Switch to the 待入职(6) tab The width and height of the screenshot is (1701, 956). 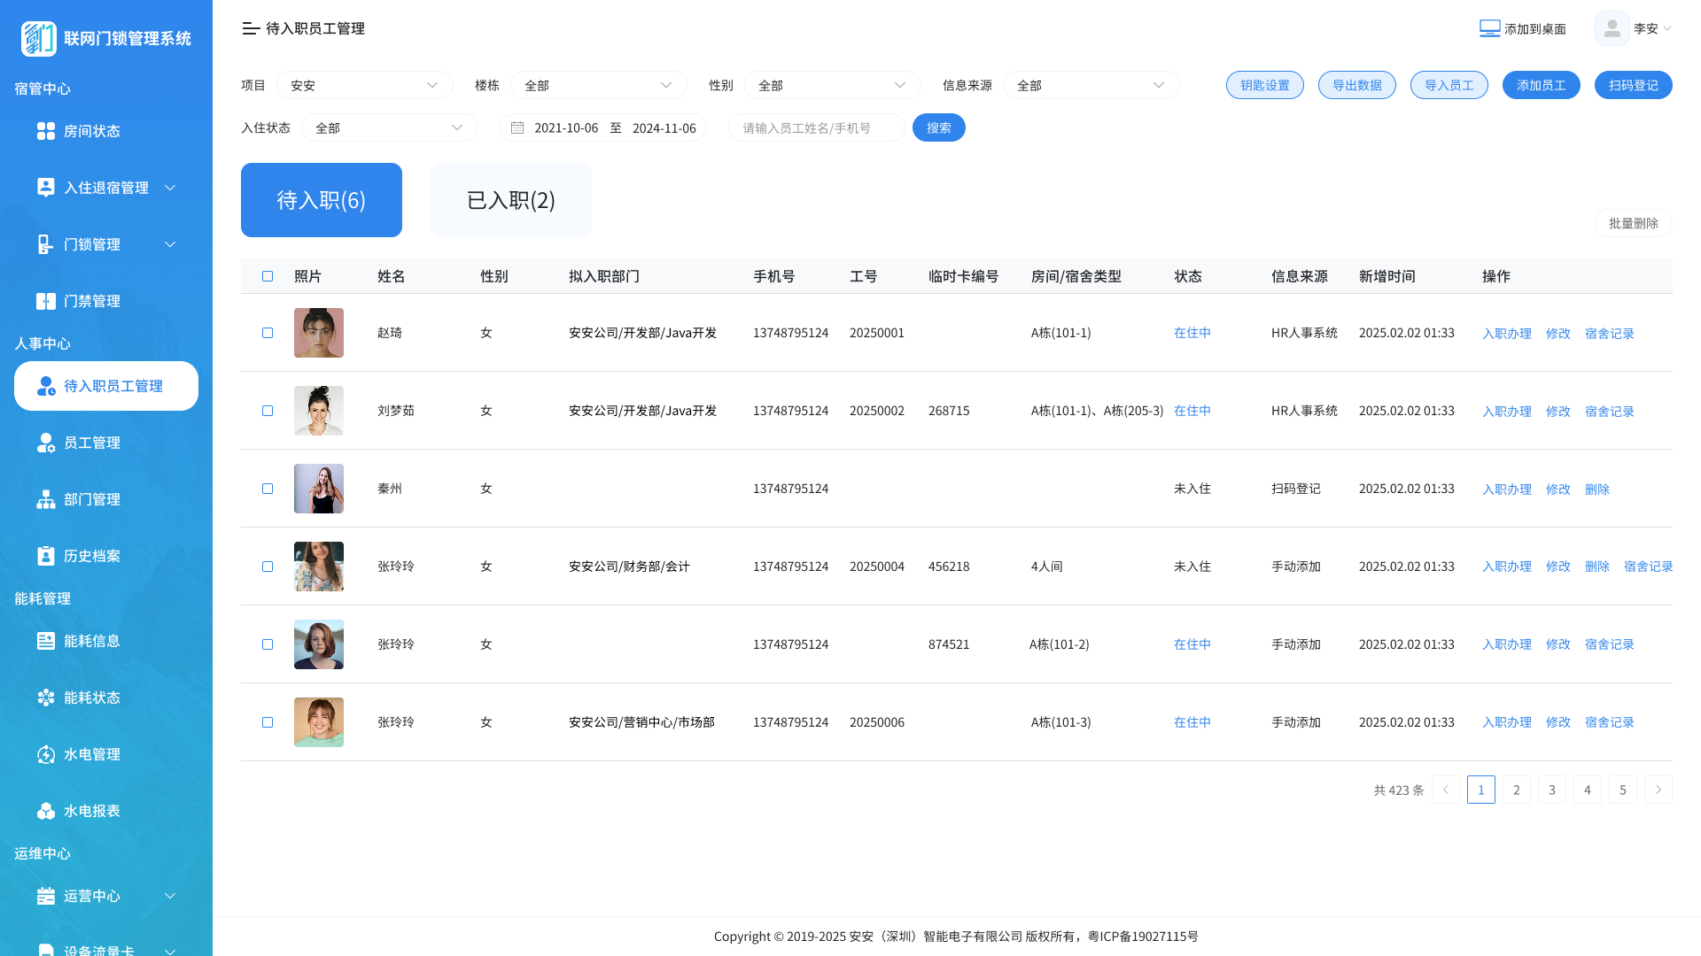[x=322, y=200]
